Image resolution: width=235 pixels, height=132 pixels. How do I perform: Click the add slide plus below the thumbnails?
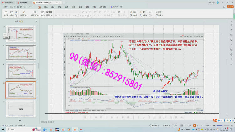click(20, 120)
